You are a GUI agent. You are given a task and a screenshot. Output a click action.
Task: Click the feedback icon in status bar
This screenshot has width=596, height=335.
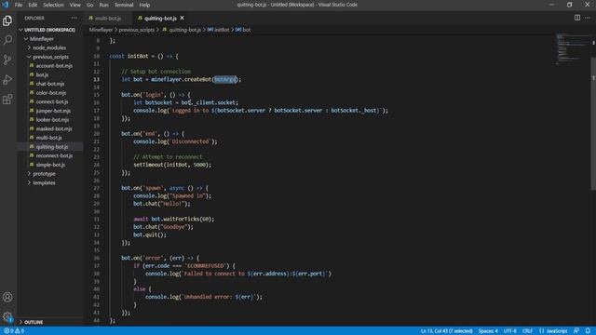point(576,331)
